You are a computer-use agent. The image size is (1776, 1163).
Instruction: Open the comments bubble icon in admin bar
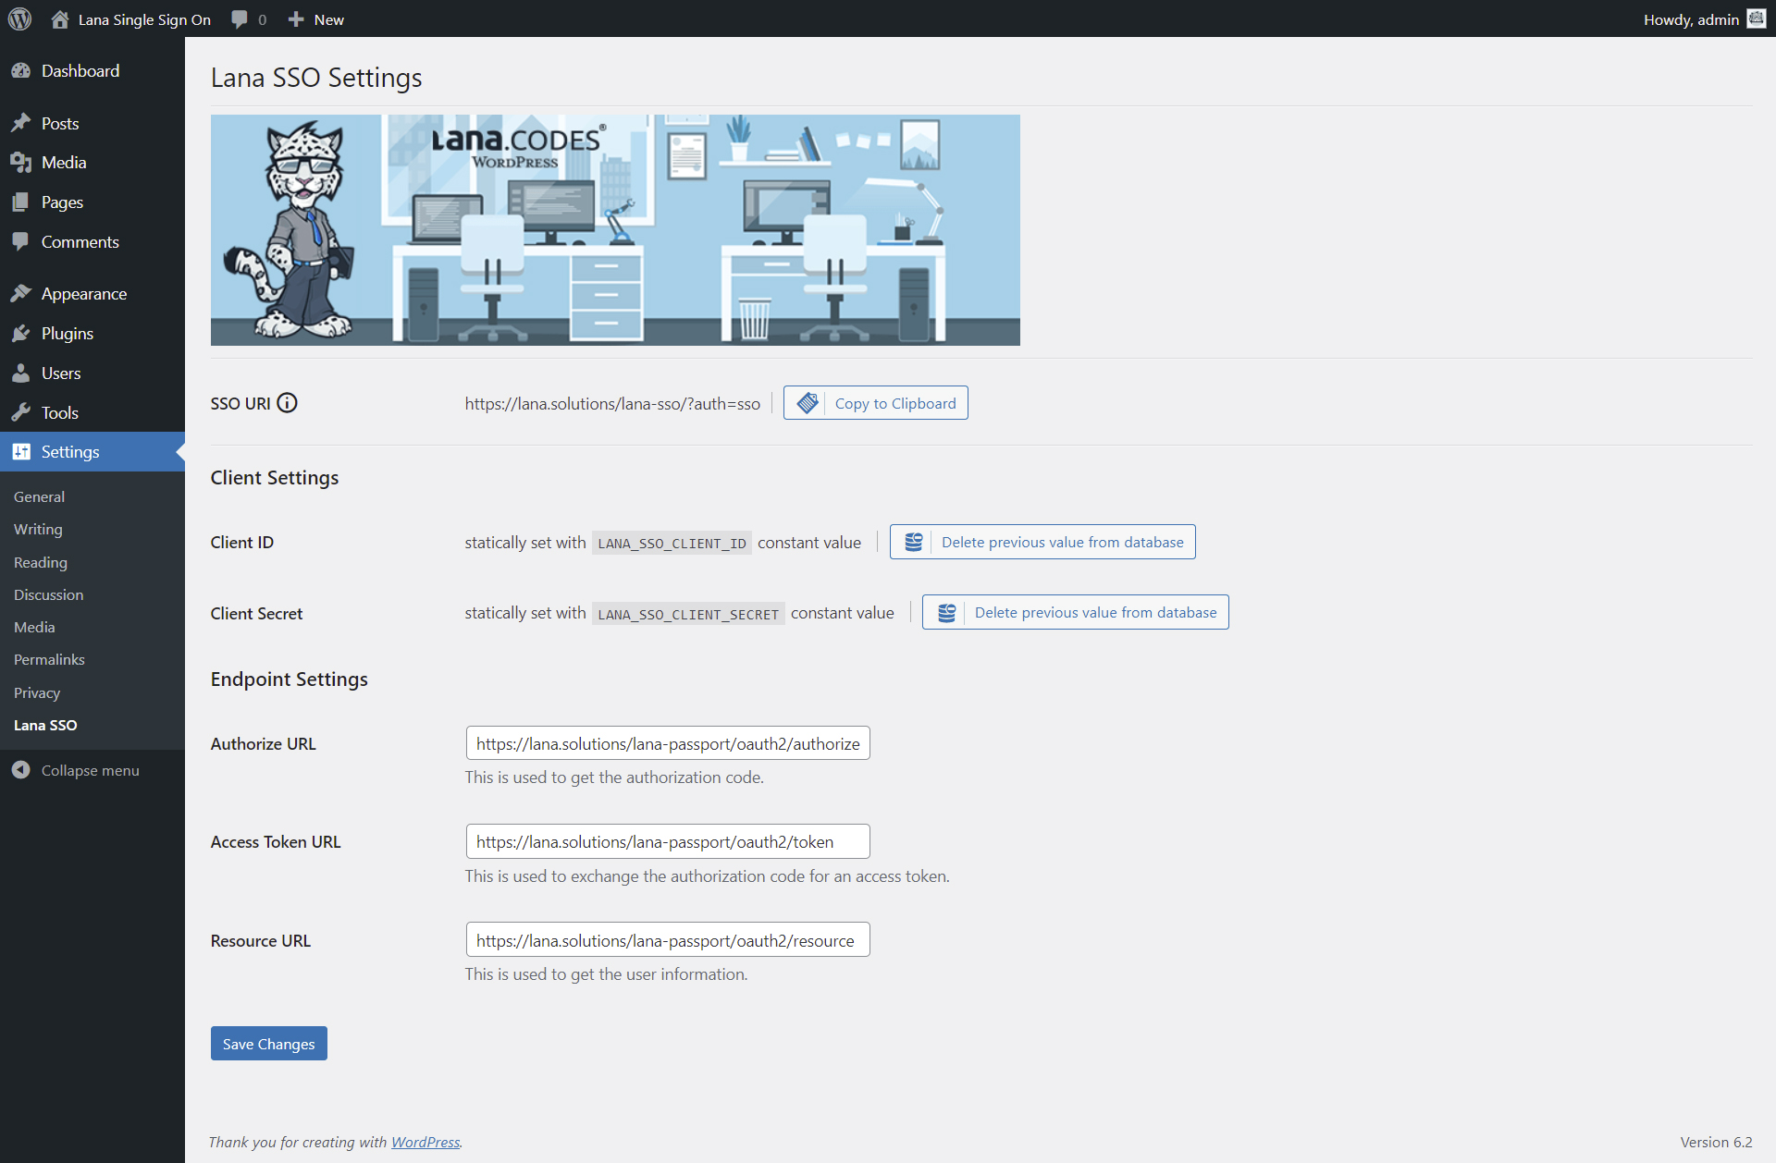tap(240, 19)
